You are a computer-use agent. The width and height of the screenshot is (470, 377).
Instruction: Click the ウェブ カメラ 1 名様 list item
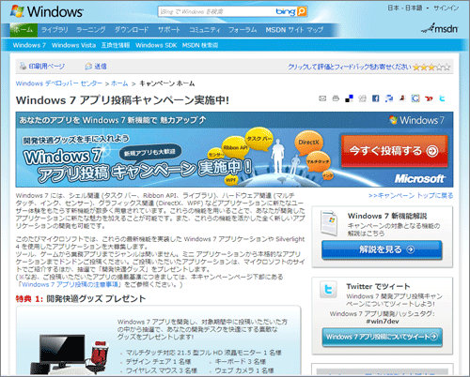244,370
